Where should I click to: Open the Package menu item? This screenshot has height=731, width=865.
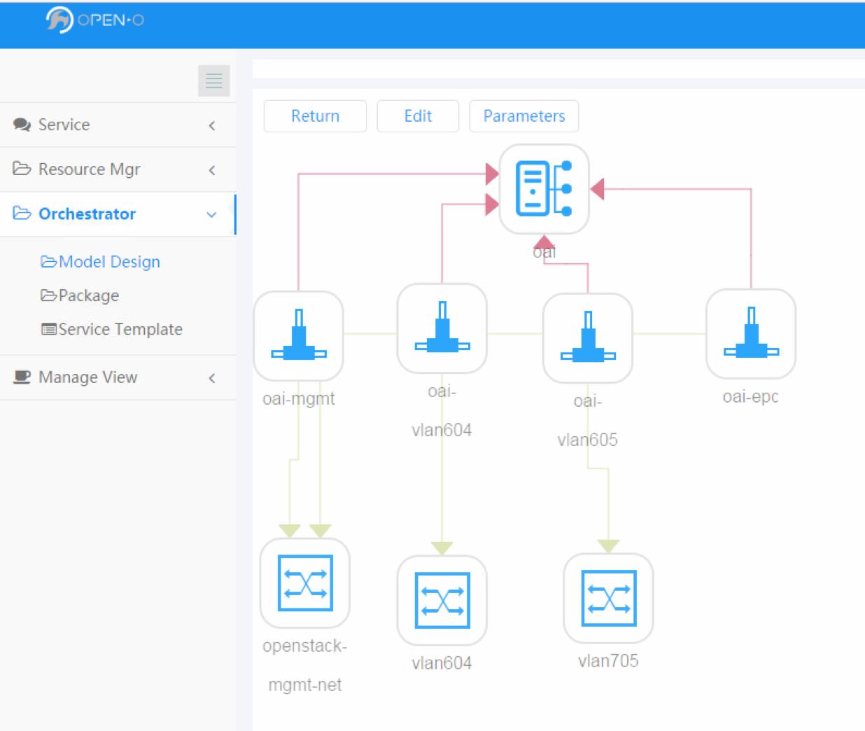(80, 295)
